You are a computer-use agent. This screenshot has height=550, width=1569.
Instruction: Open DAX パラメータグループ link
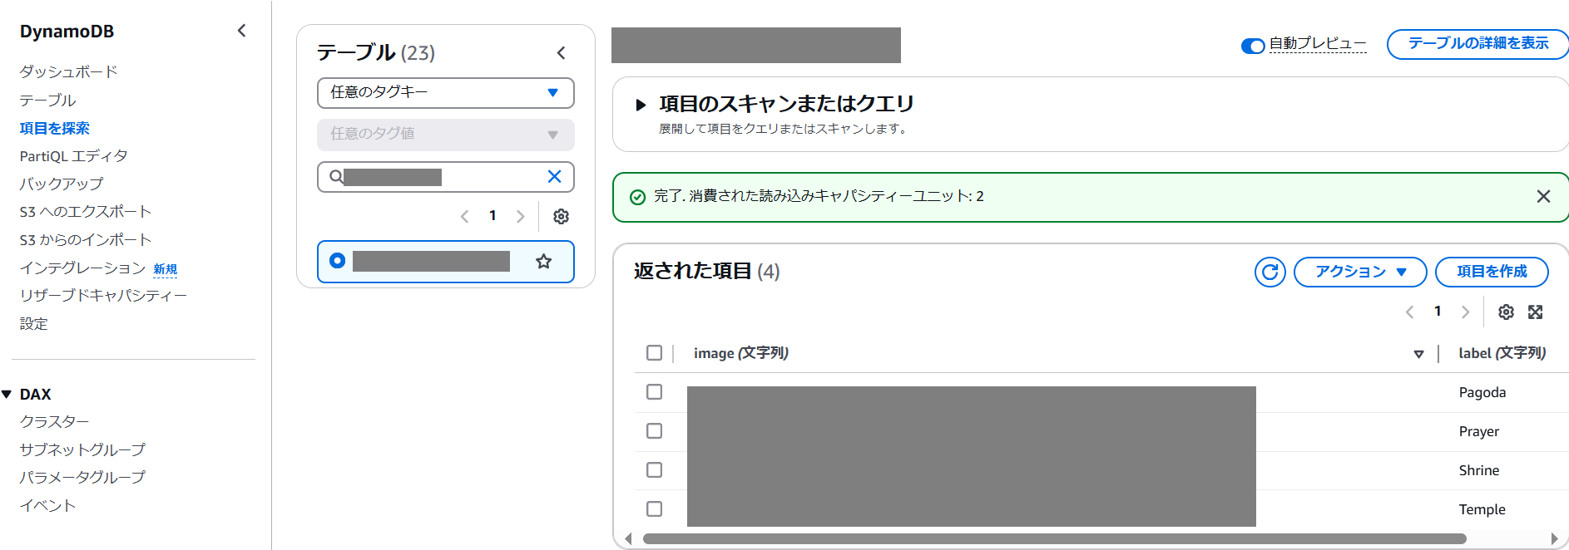click(x=82, y=477)
